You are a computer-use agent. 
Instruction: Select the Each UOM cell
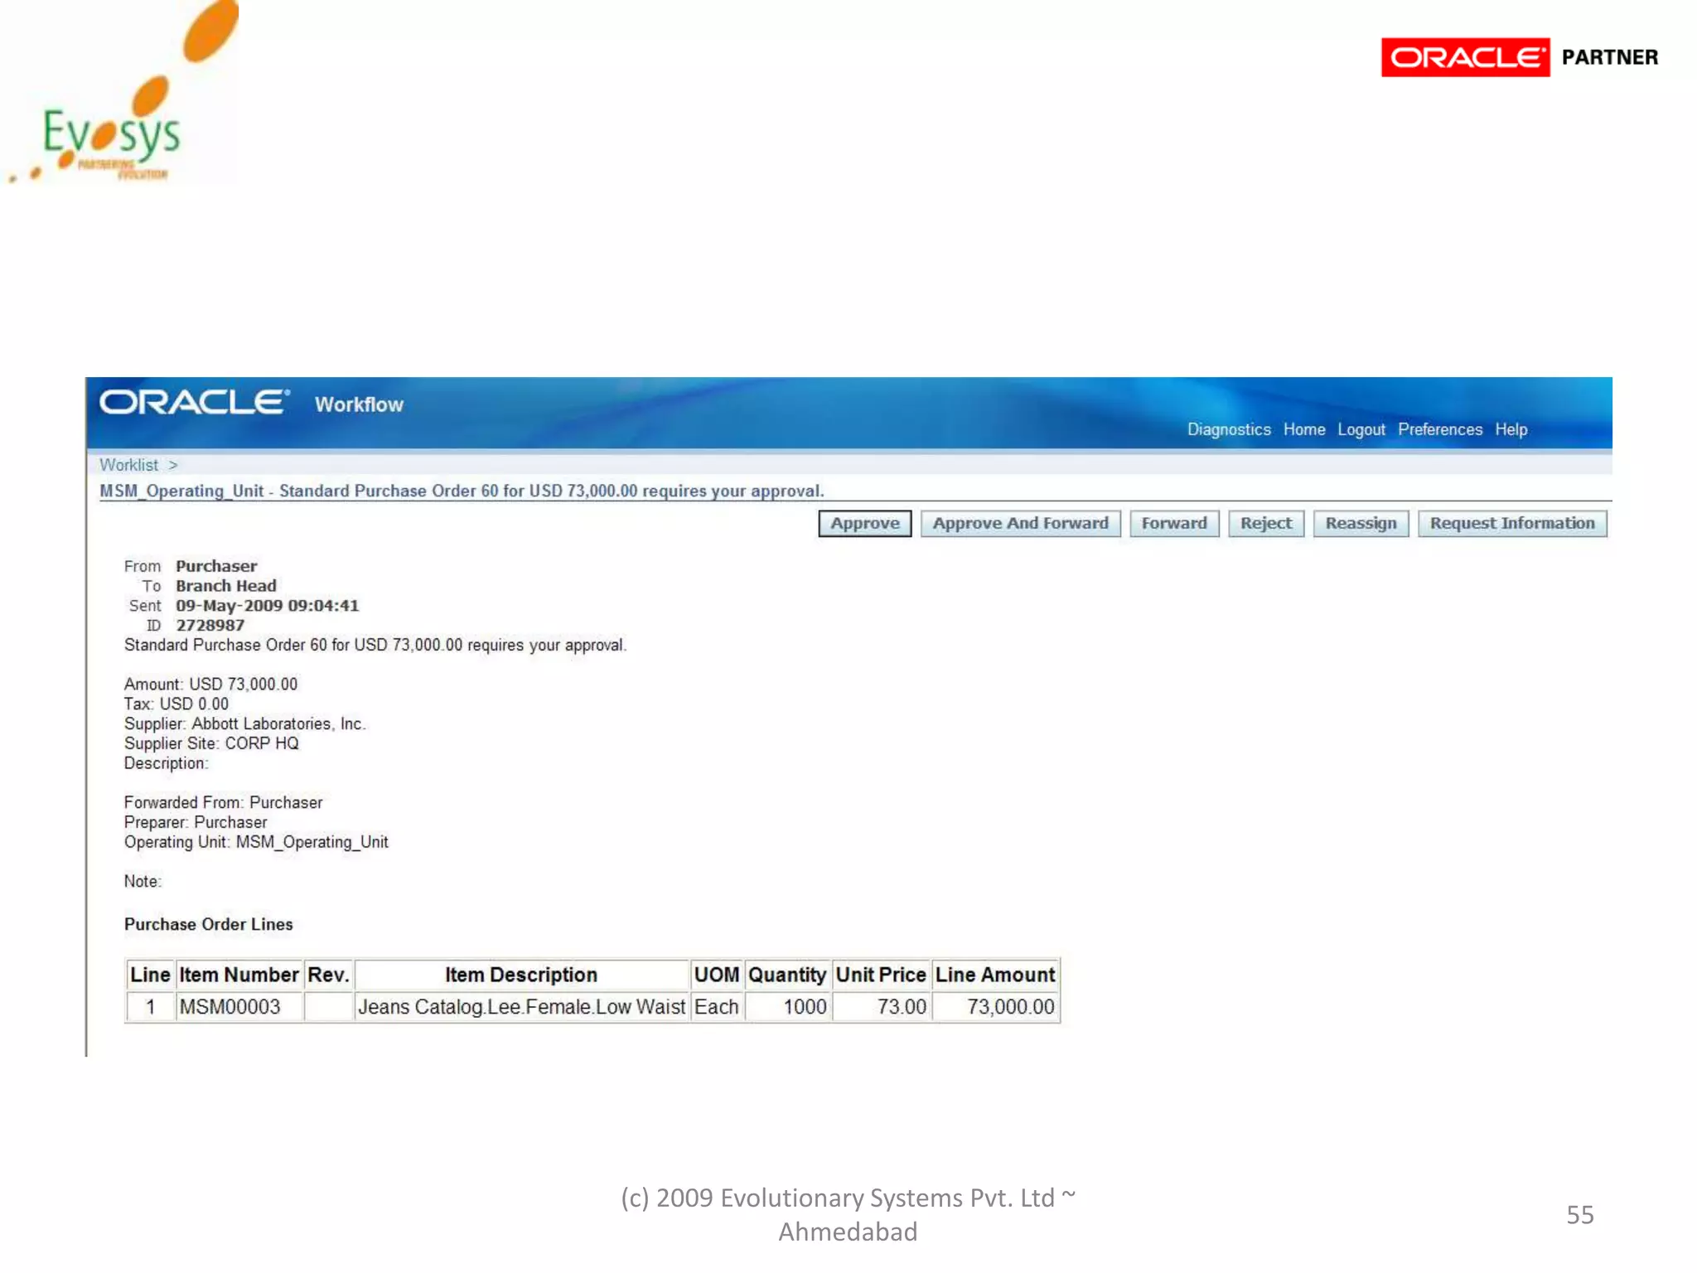point(716,1007)
